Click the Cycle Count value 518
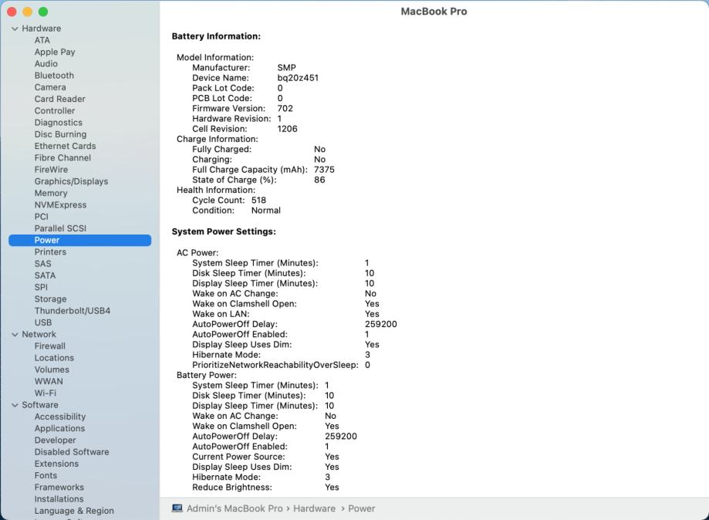Image resolution: width=709 pixels, height=520 pixels. (x=258, y=201)
